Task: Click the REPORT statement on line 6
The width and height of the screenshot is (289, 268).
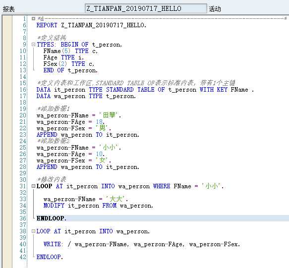Action: tap(91, 25)
